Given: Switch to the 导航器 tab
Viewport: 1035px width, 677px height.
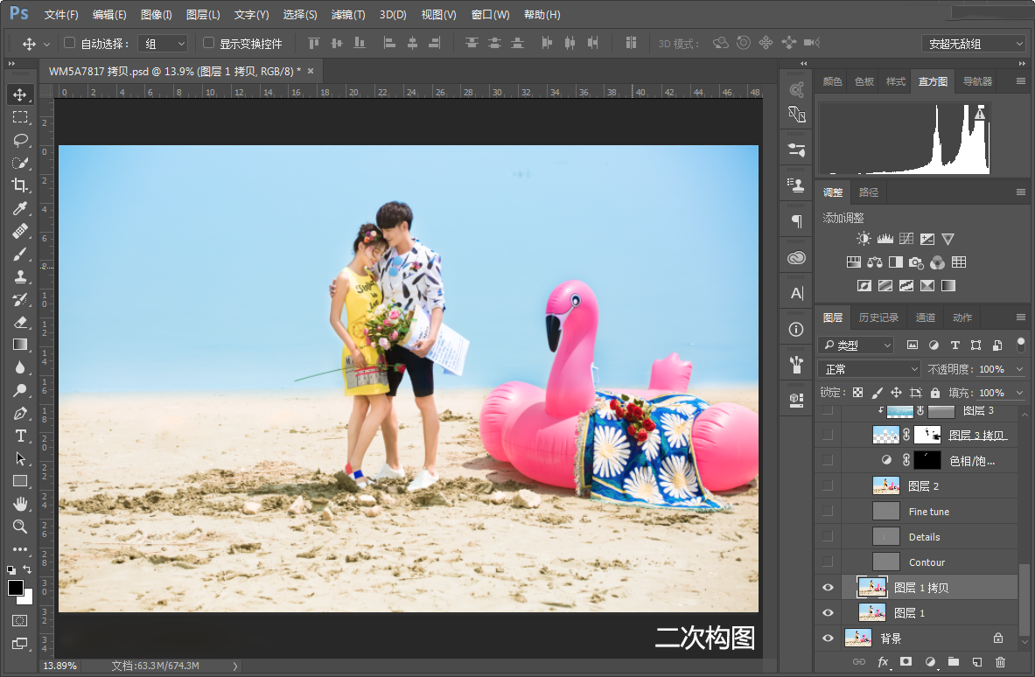Looking at the screenshot, I should pos(977,81).
